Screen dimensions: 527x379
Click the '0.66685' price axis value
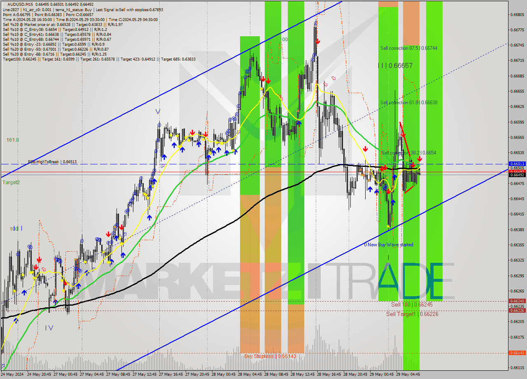517,76
